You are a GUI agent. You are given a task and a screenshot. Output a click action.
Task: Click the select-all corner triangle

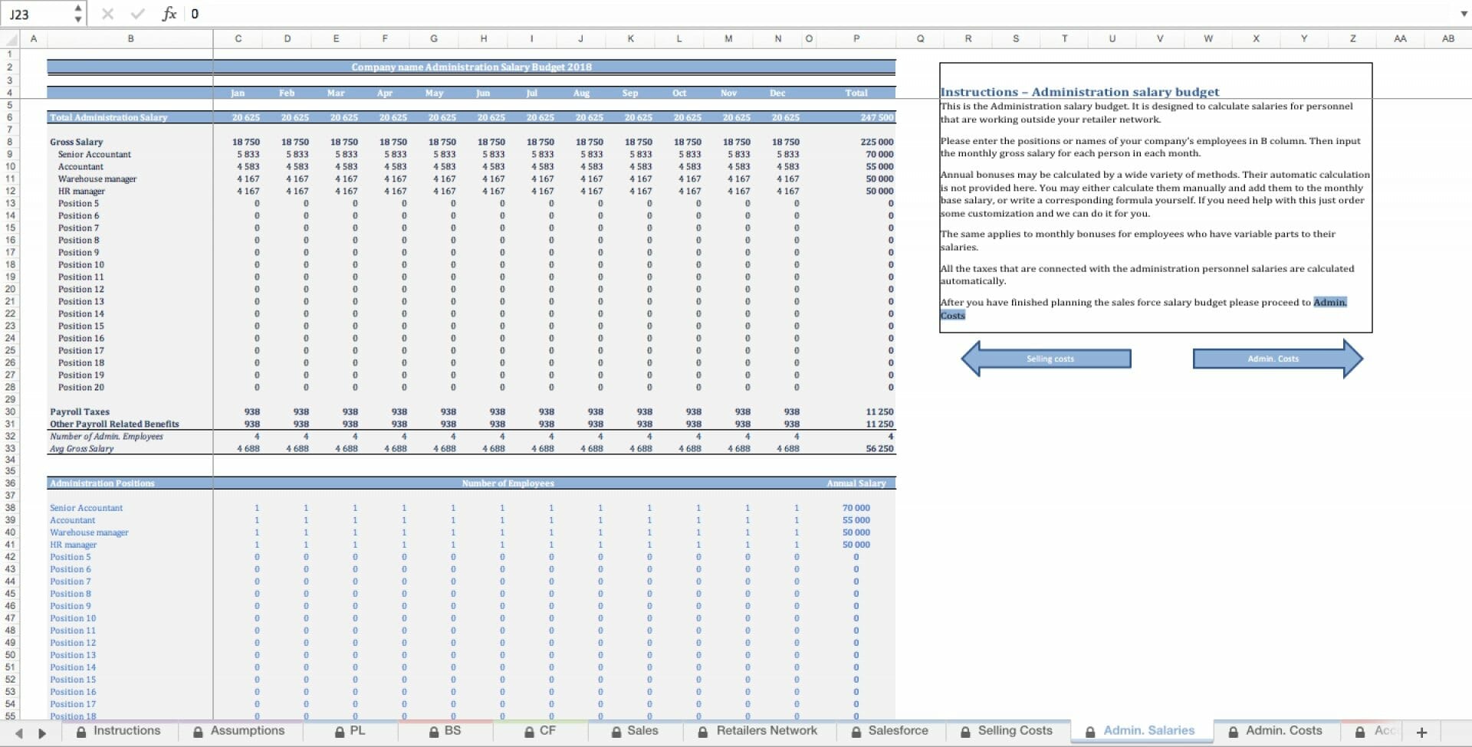pos(11,39)
